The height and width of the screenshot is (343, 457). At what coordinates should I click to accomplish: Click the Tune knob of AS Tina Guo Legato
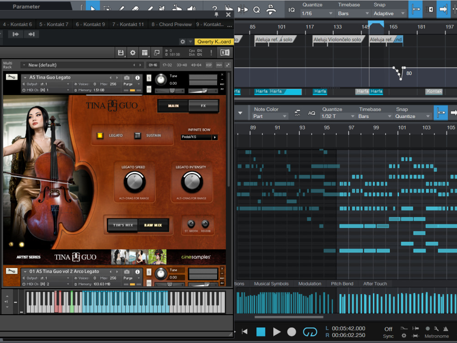(160, 79)
